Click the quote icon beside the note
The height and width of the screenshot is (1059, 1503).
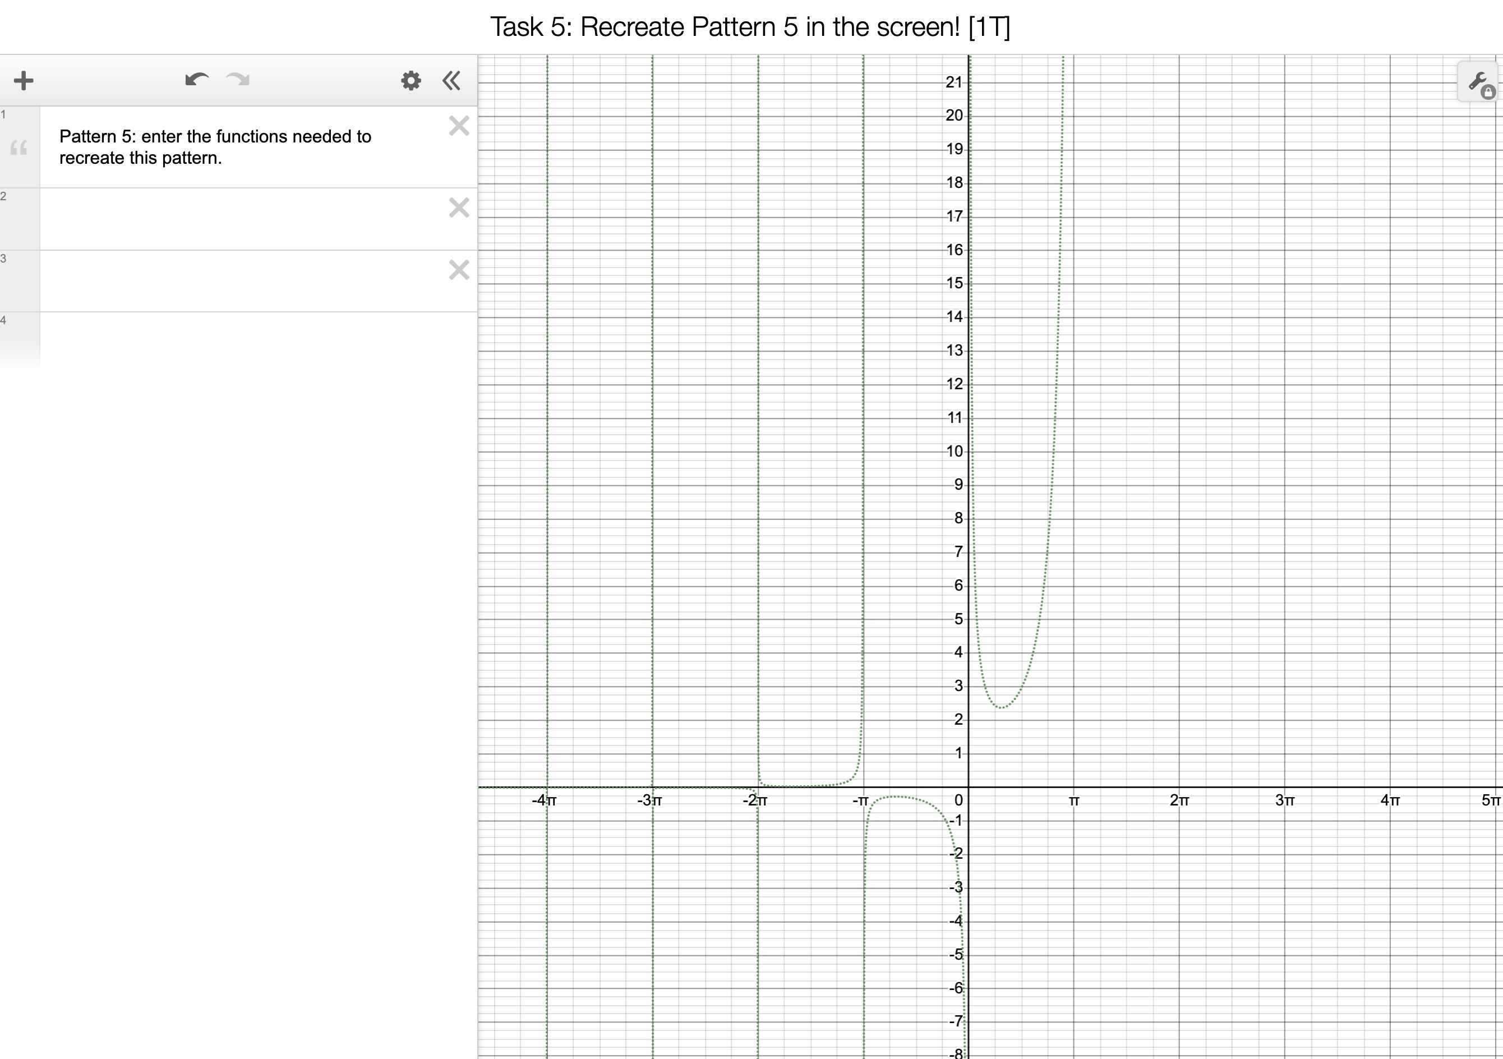click(x=19, y=148)
